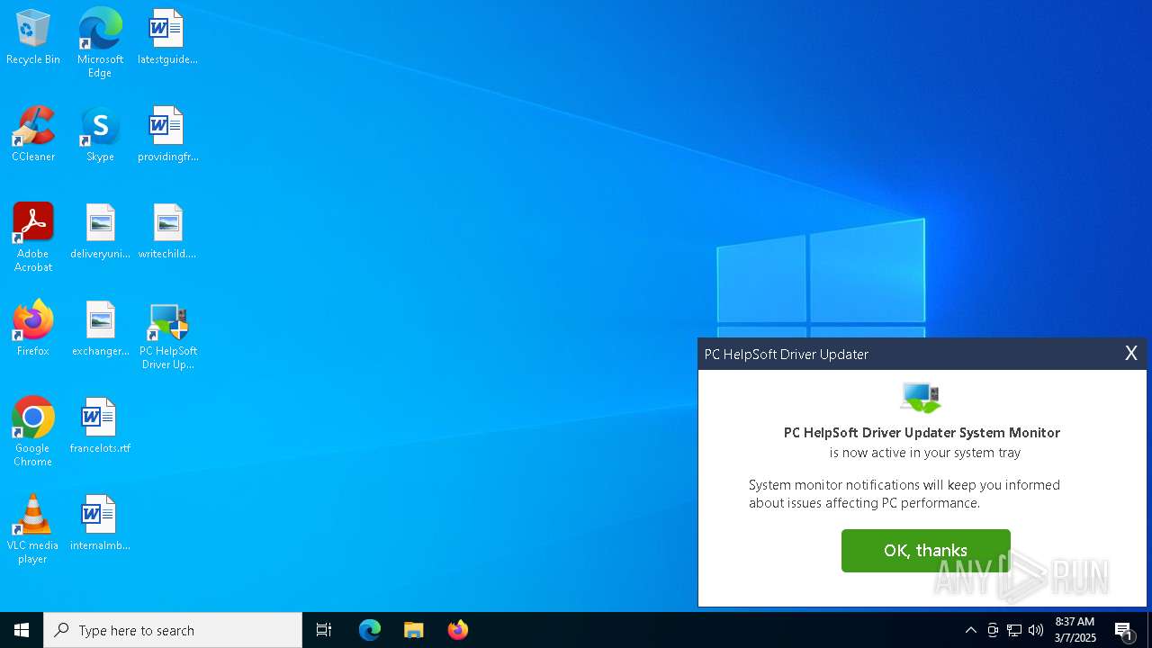Show hidden system tray icons

[970, 630]
